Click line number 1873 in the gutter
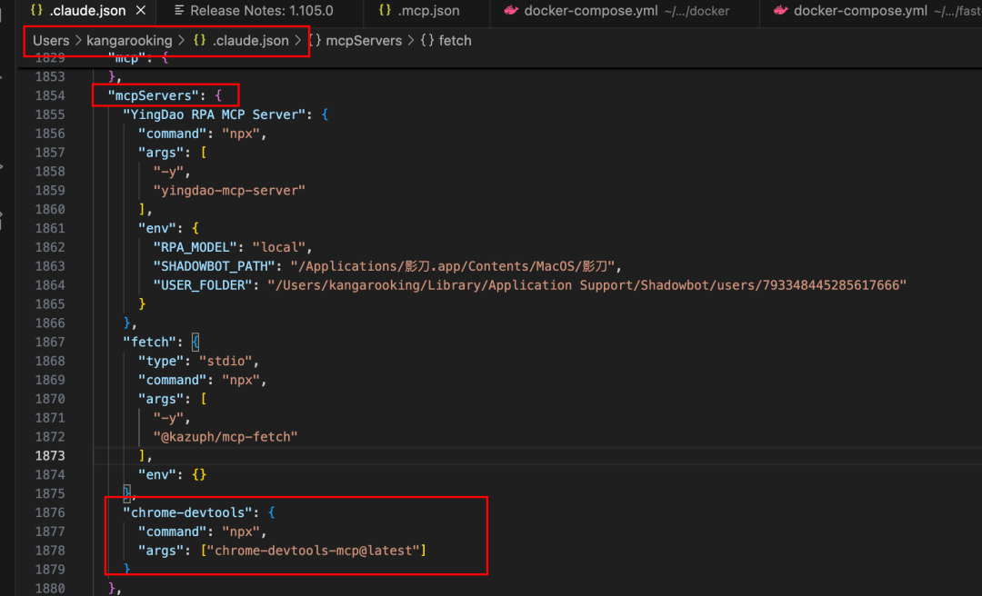 (x=50, y=456)
